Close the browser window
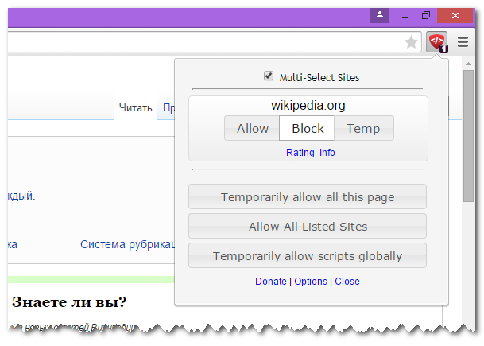484x346 pixels. (455, 15)
